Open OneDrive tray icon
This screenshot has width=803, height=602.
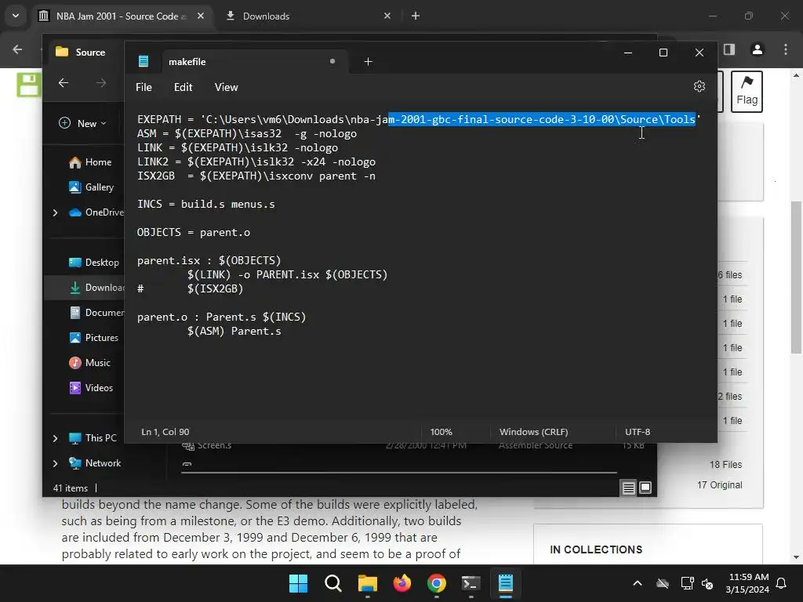(663, 583)
